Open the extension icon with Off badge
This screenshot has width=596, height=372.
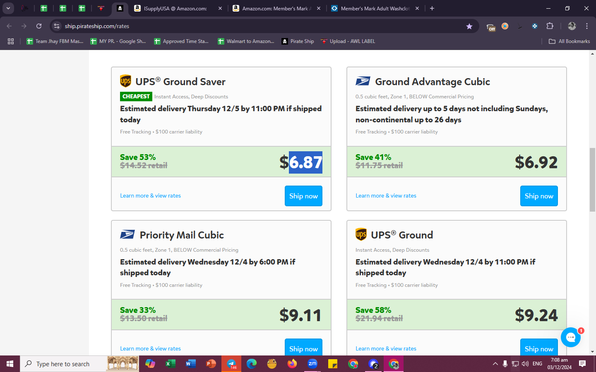point(491,27)
